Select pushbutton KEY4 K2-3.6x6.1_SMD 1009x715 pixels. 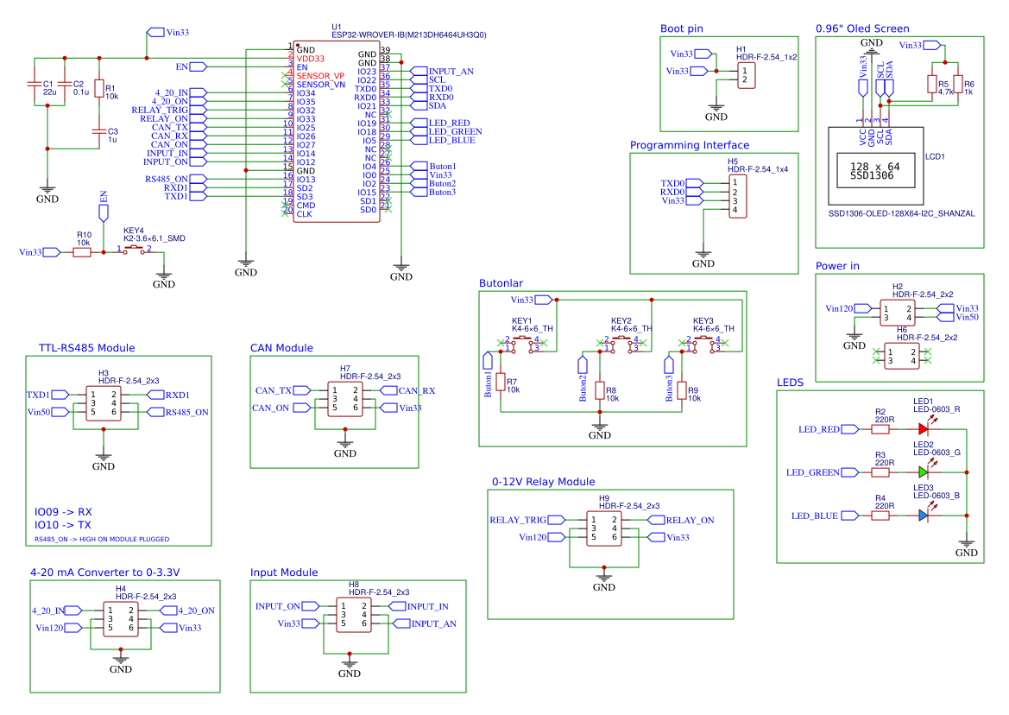[134, 251]
